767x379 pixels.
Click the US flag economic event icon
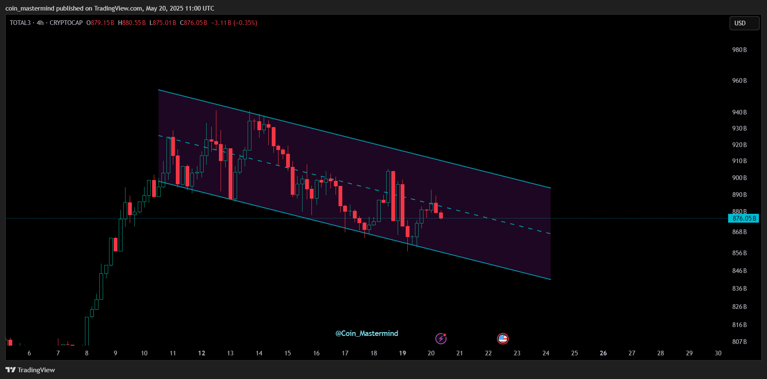[502, 338]
